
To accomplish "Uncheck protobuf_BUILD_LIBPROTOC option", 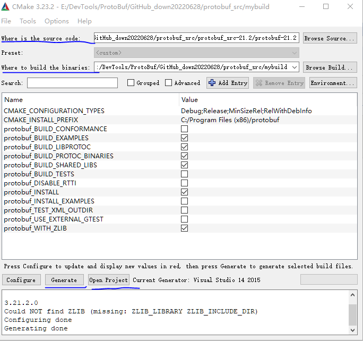I will tap(184, 147).
